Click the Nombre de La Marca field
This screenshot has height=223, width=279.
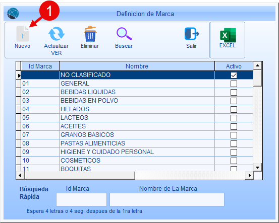click(167, 199)
